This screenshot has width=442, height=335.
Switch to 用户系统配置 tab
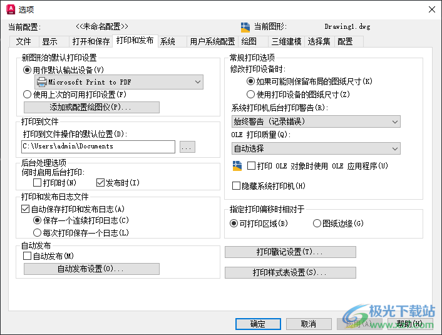click(212, 42)
